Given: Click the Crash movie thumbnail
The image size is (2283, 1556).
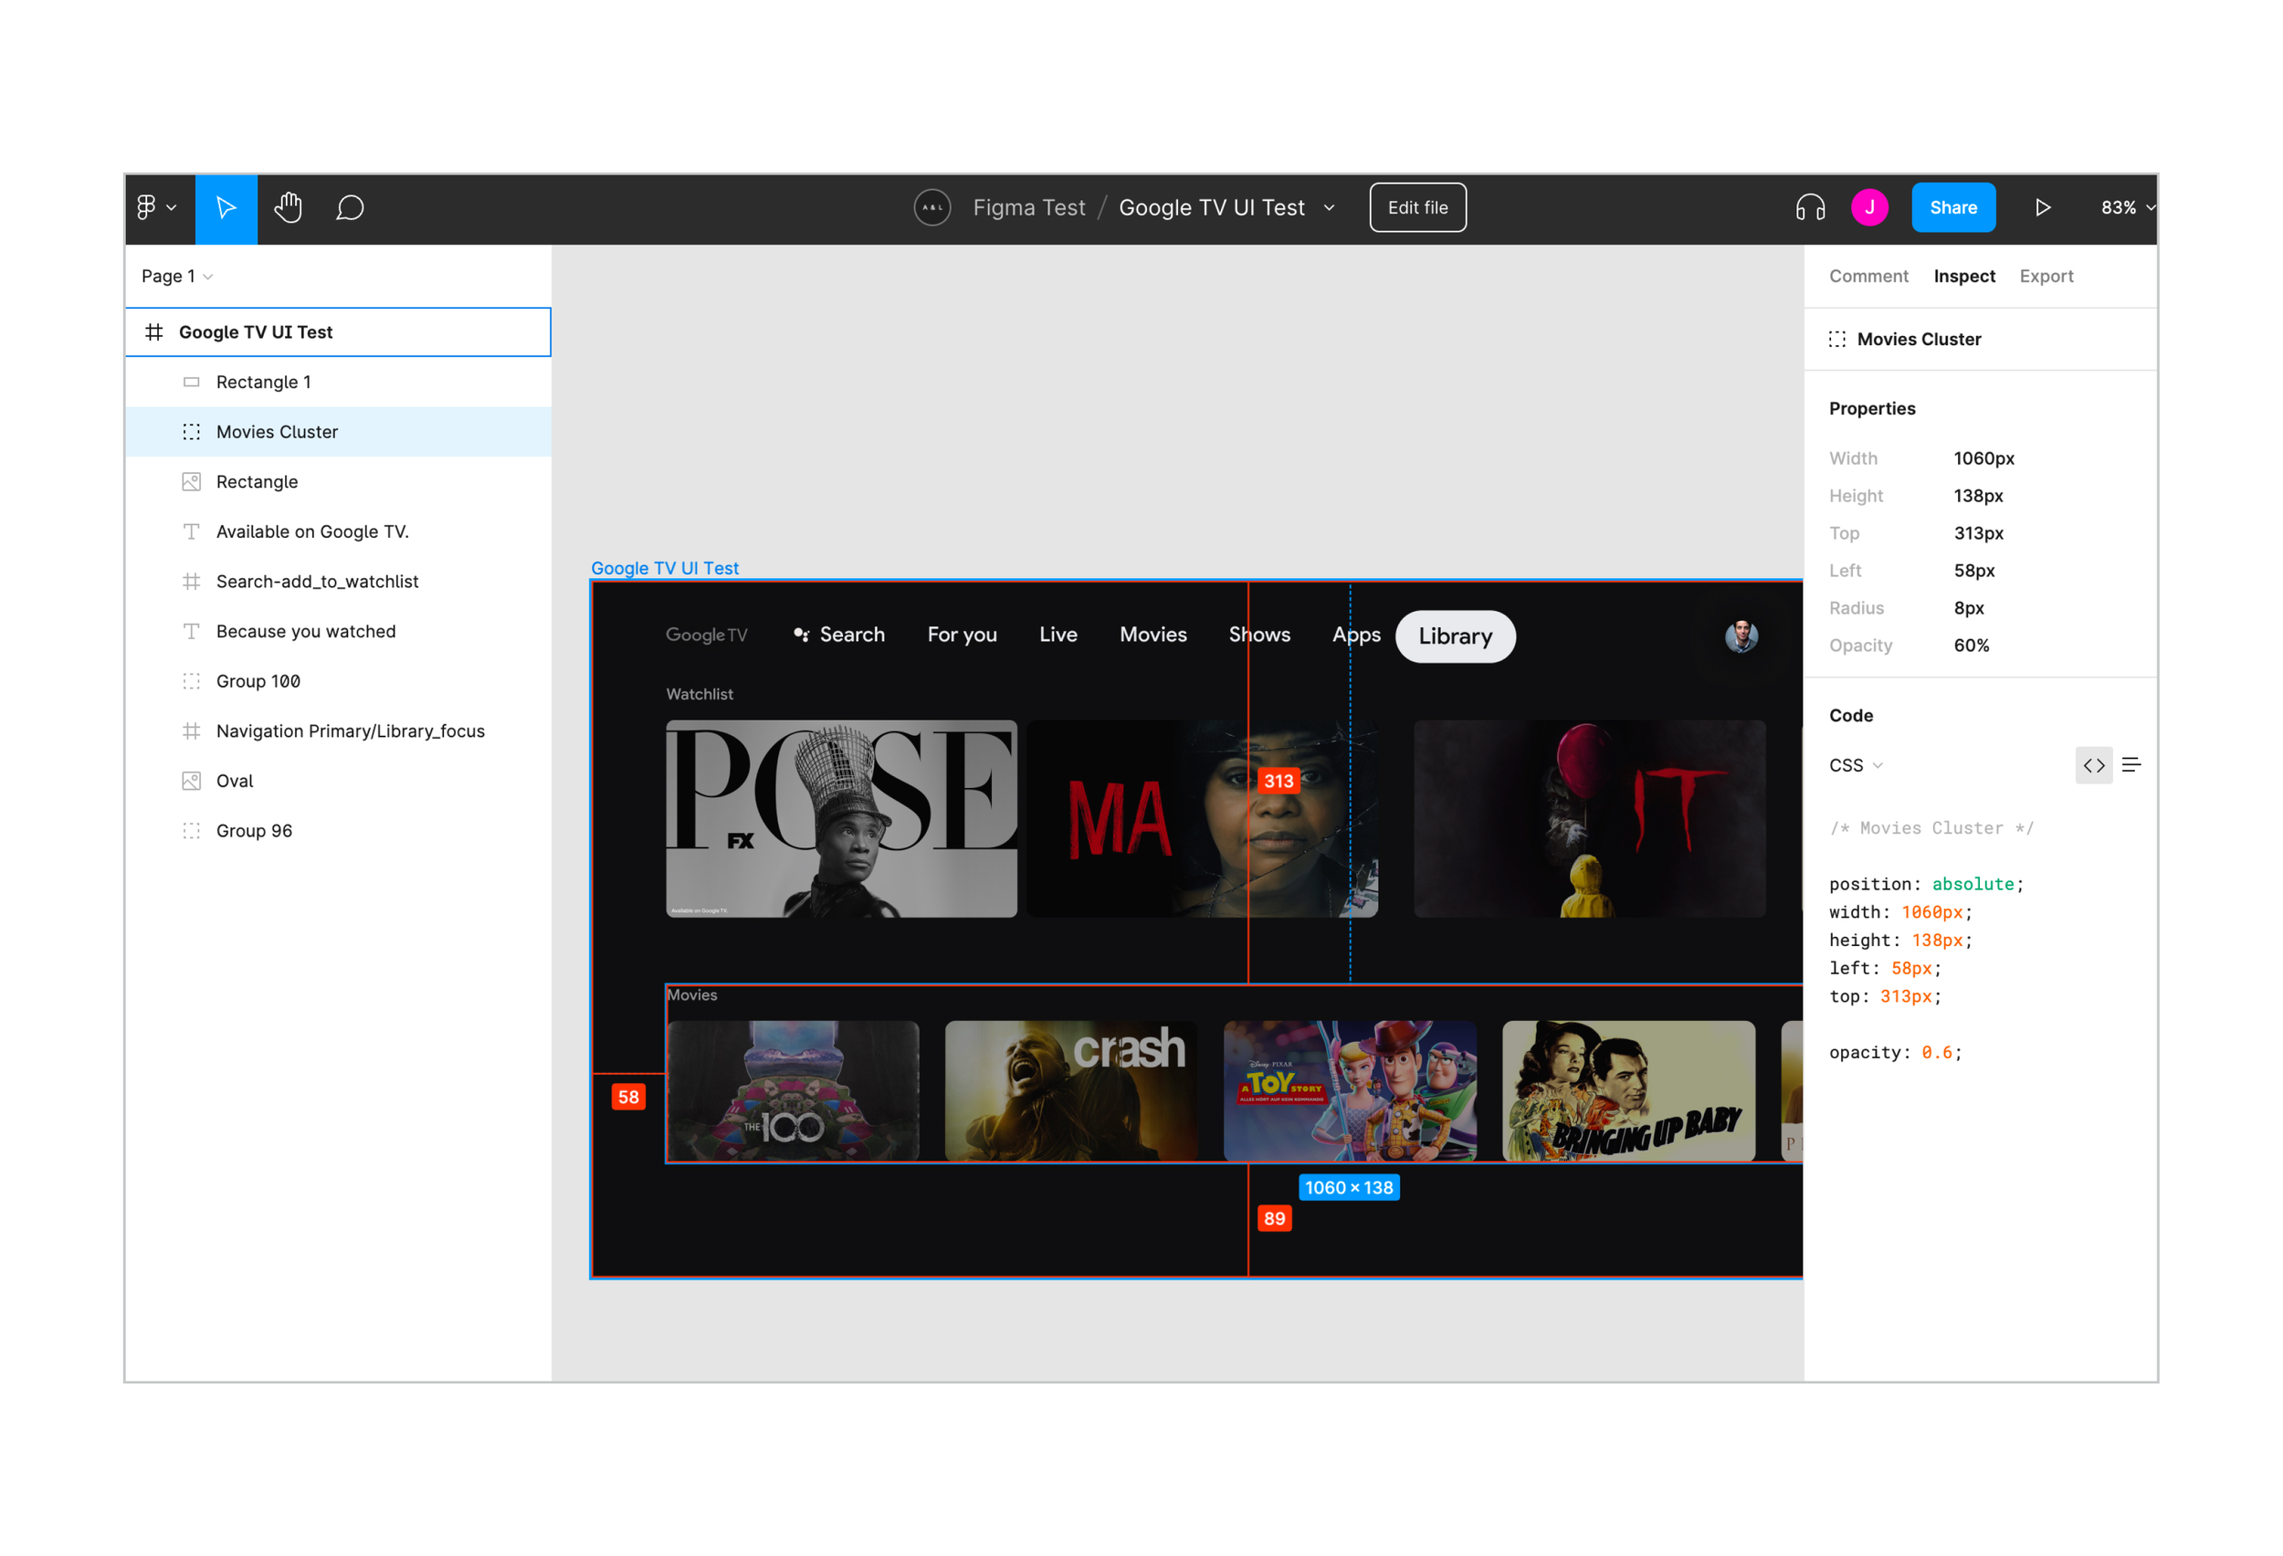Looking at the screenshot, I should 1071,1090.
